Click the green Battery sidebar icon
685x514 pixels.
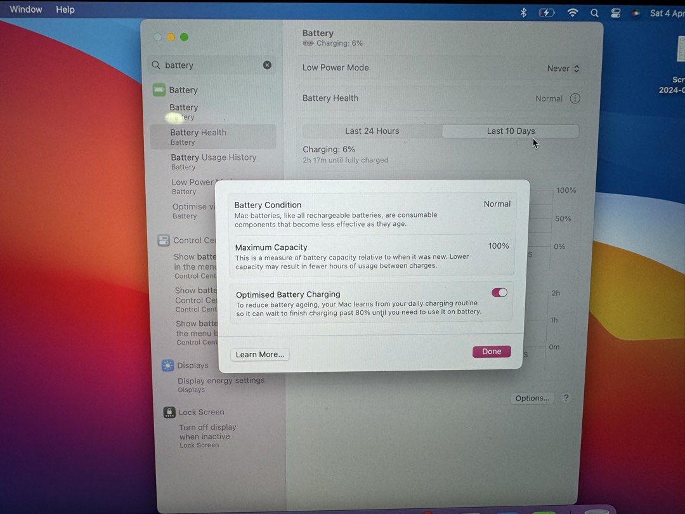[x=159, y=90]
